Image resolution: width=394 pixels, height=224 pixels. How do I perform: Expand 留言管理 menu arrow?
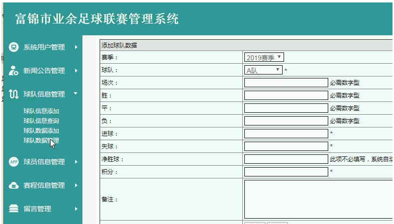click(x=76, y=209)
